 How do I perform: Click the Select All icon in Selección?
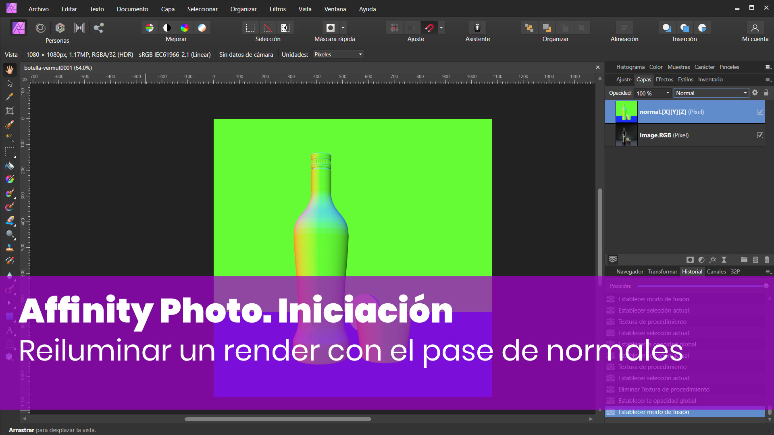point(250,28)
